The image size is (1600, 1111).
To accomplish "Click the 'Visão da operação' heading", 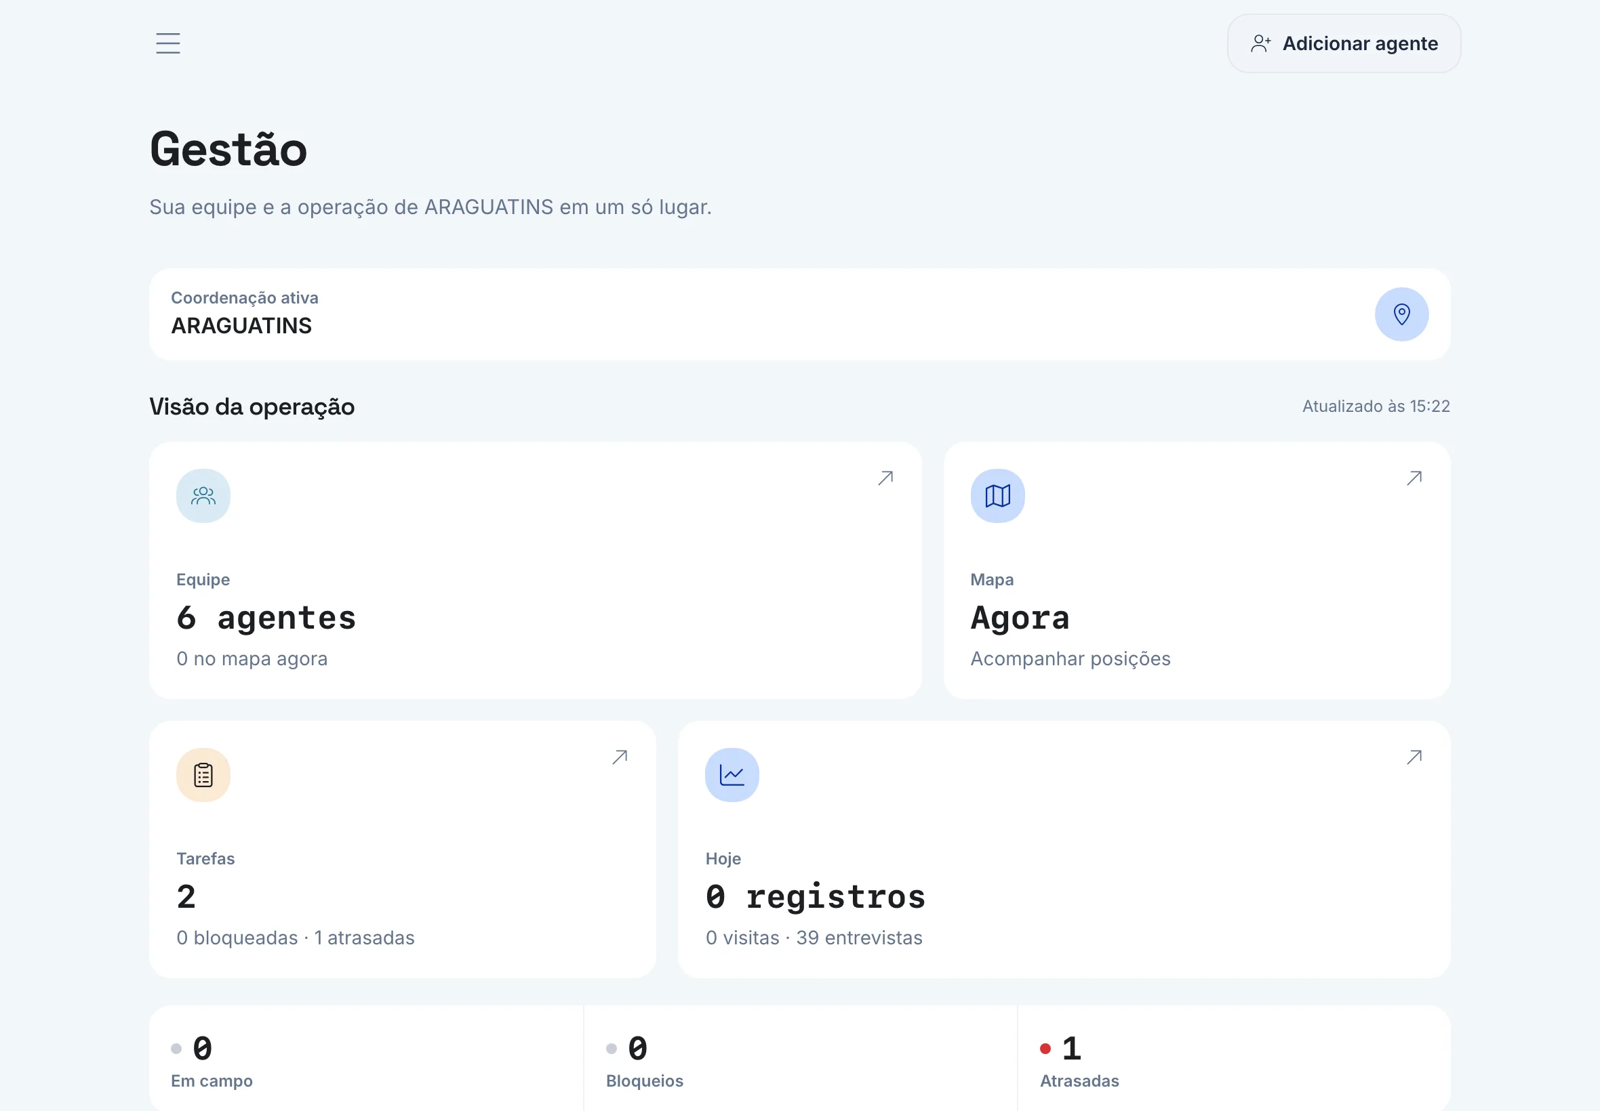I will (x=252, y=406).
